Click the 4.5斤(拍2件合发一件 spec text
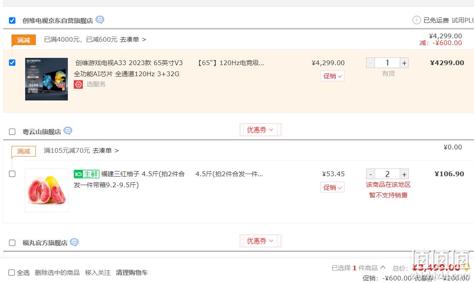This screenshot has width=474, height=283. [229, 174]
